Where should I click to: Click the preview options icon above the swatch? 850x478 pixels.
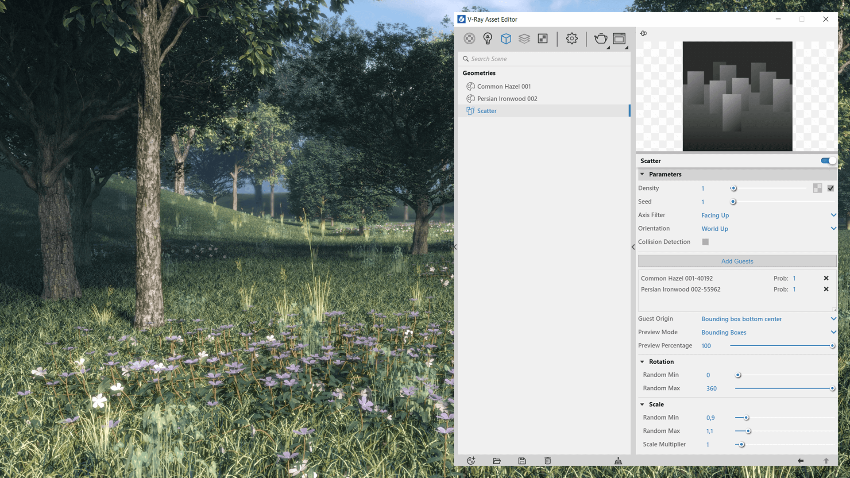click(643, 33)
